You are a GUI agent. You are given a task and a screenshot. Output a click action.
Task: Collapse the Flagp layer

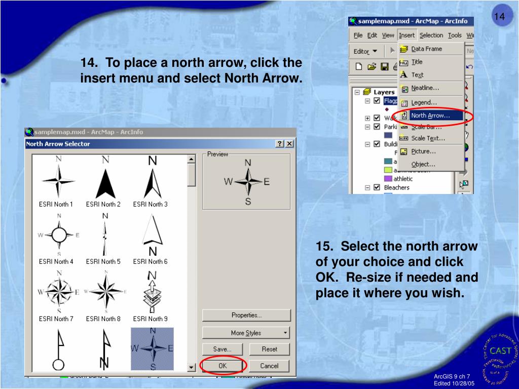pyautogui.click(x=367, y=101)
